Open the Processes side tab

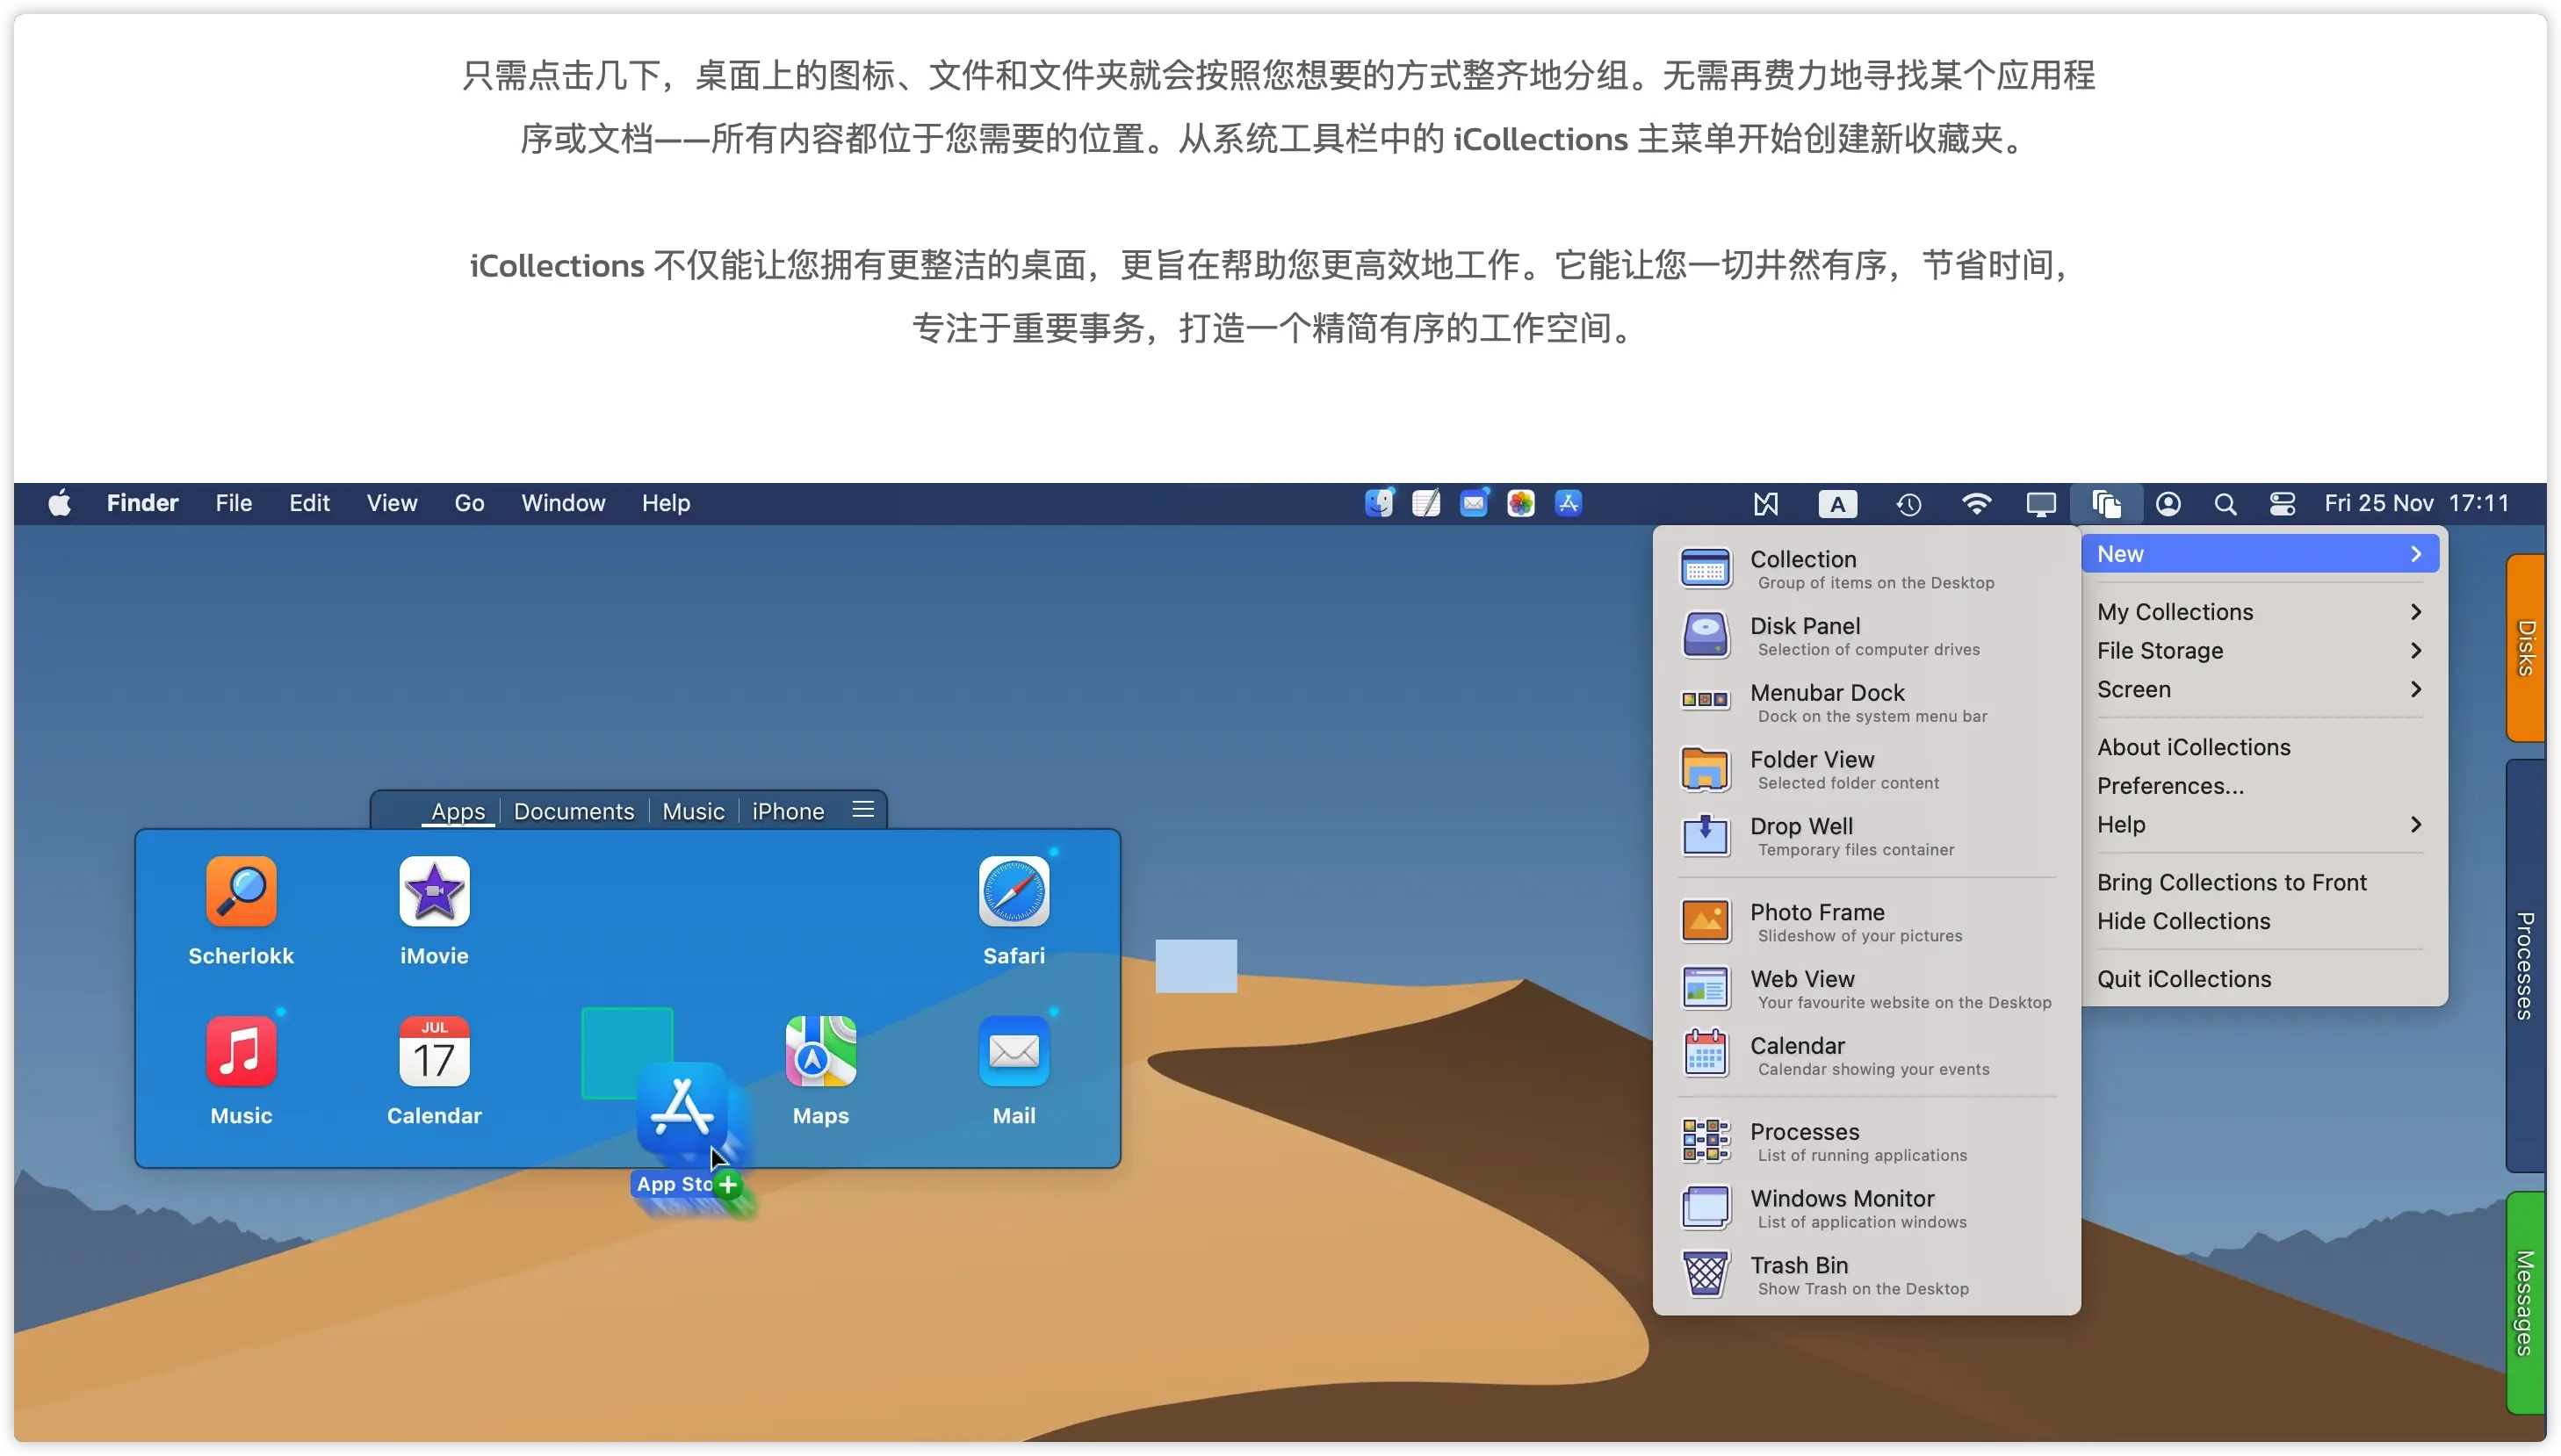(x=2526, y=966)
